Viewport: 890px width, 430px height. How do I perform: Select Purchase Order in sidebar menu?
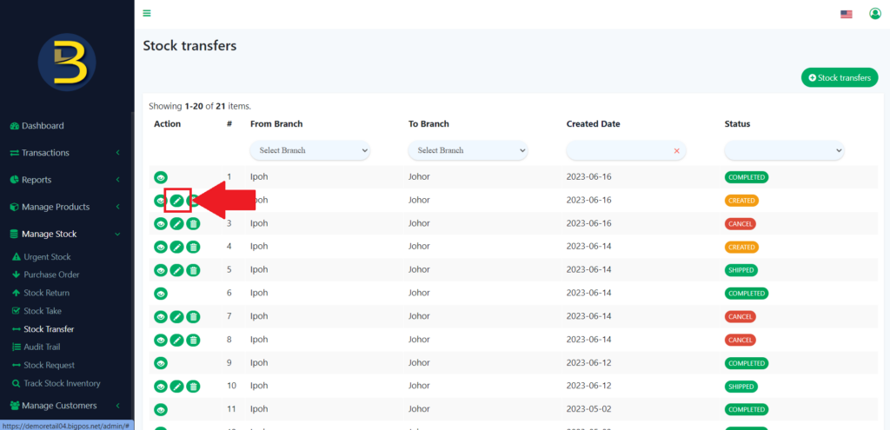[51, 275]
